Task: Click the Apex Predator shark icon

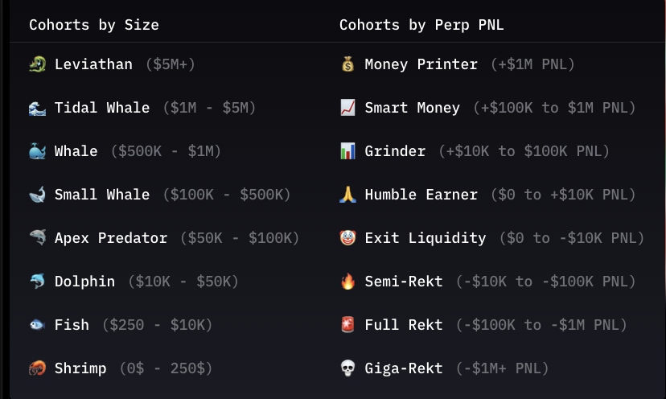Action: [37, 238]
